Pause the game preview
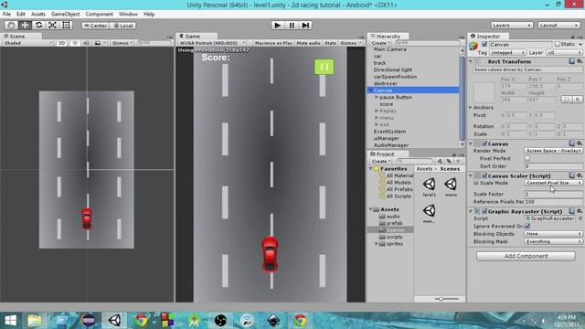This screenshot has height=329, width=585. pyautogui.click(x=292, y=26)
